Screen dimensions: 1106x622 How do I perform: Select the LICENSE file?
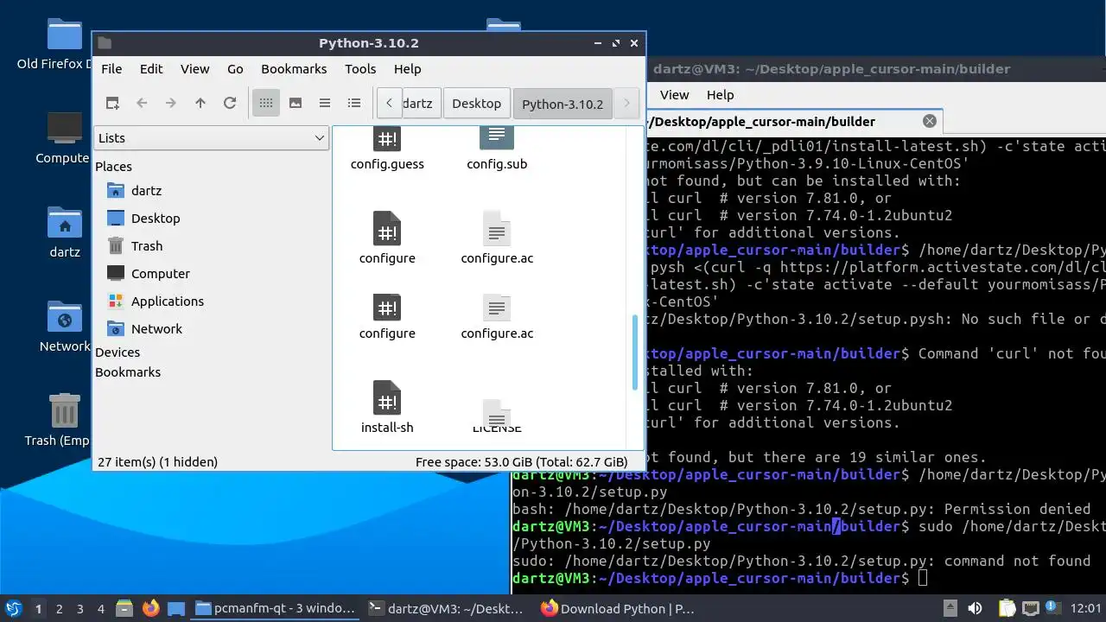click(497, 416)
